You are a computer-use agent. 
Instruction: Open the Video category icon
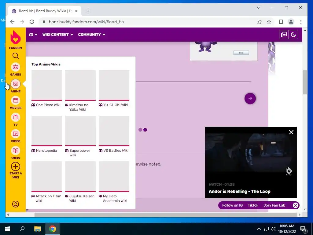[x=16, y=134]
